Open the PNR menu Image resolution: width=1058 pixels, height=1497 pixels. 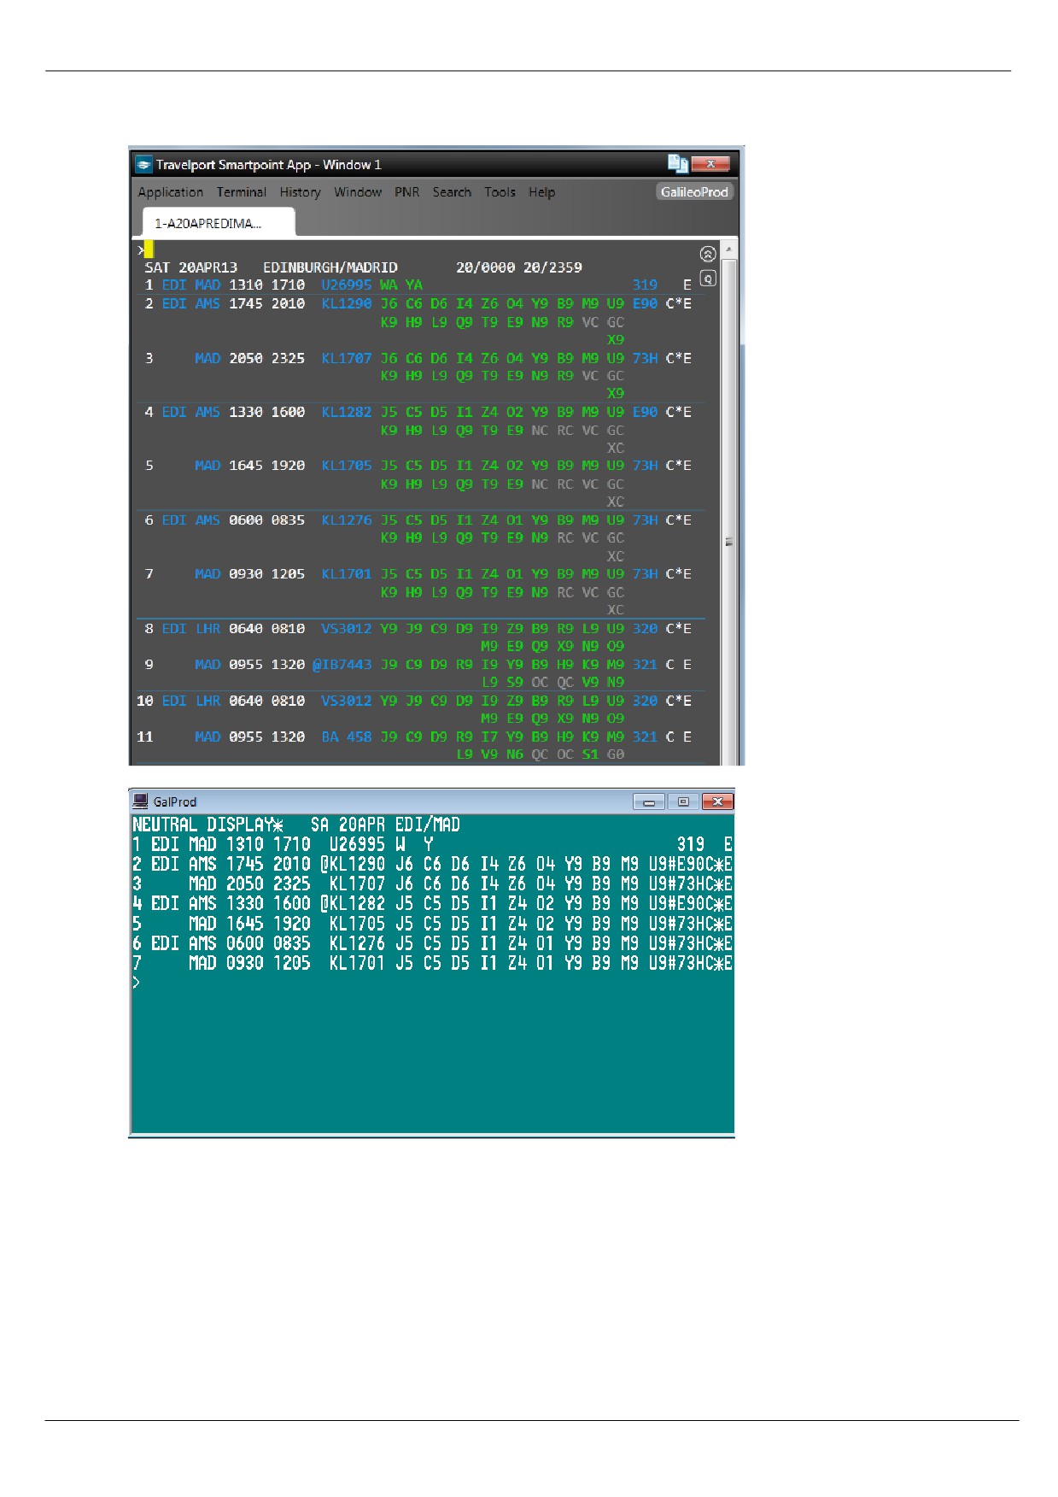pos(407,192)
